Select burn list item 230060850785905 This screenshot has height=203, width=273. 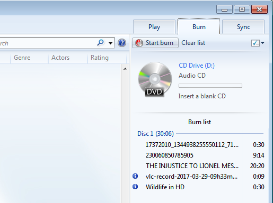[x=169, y=155]
